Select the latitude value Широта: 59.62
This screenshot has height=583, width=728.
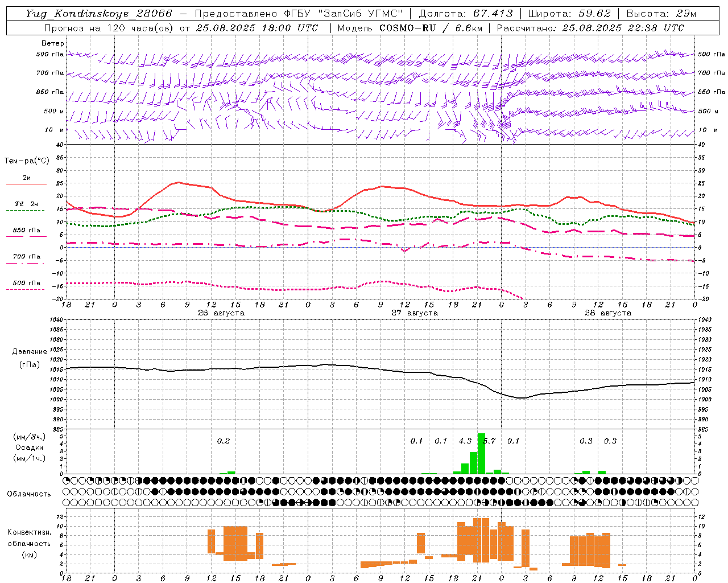pyautogui.click(x=569, y=14)
